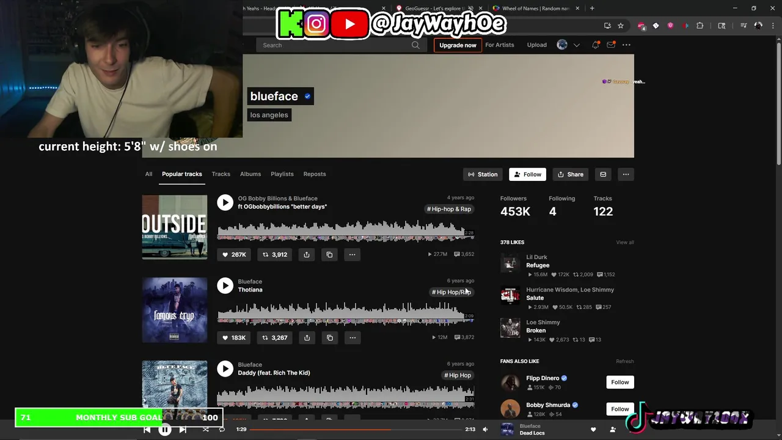The height and width of the screenshot is (440, 782).
Task: Like Thotiana showing 183K likes
Action: 234,337
